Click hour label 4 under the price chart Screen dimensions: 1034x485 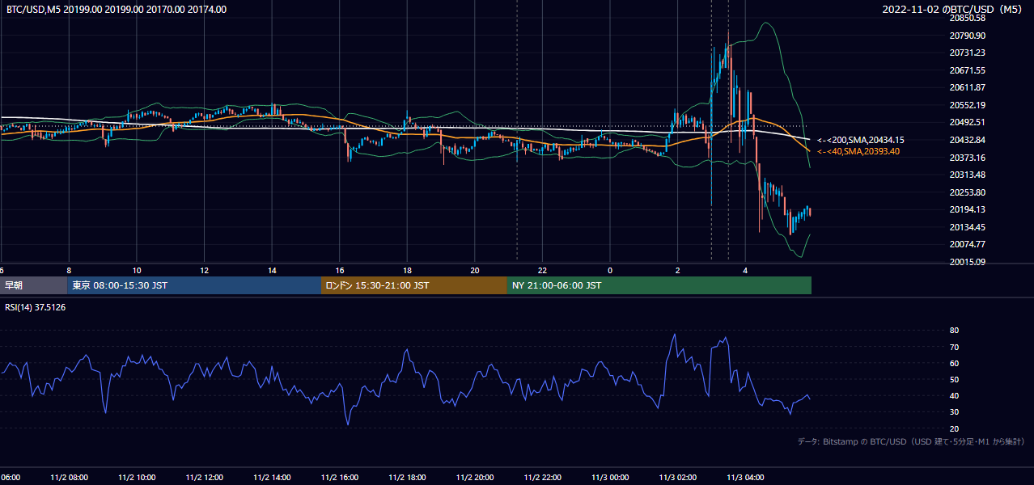click(x=745, y=270)
